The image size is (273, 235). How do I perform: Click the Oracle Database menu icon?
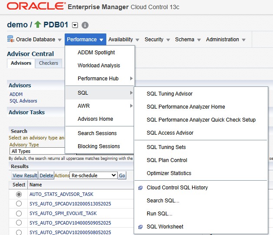[10, 39]
